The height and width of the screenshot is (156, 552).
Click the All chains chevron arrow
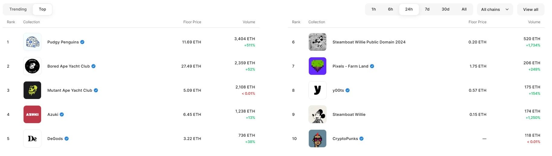pos(507,10)
